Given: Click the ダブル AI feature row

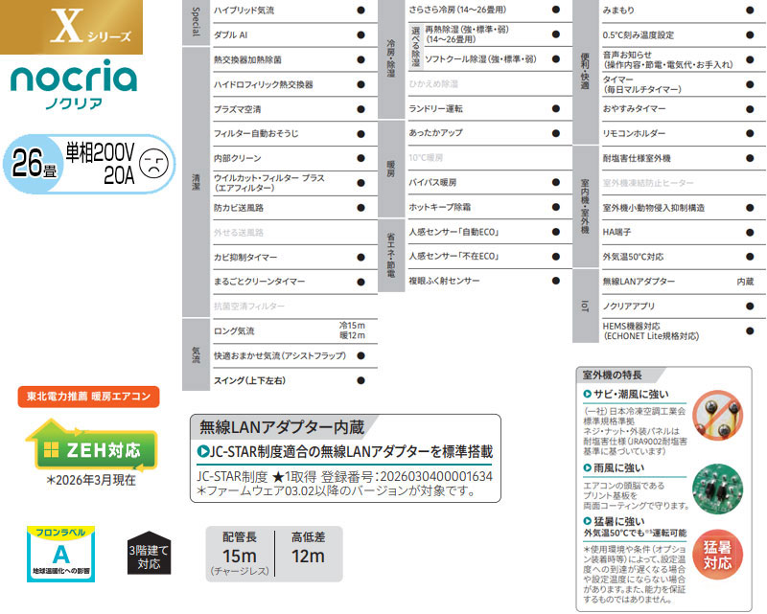Looking at the screenshot, I should 295,35.
